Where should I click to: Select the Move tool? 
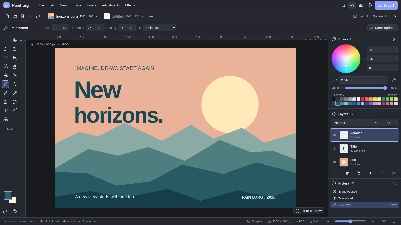click(15, 40)
